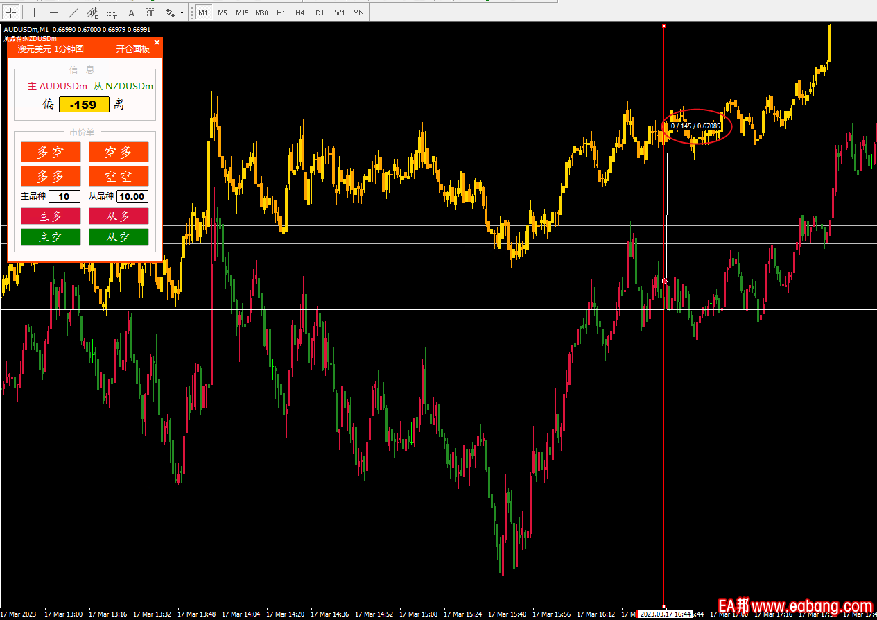Click the 澳元美元 1分钟图 panel title
The image size is (877, 620).
pos(51,49)
